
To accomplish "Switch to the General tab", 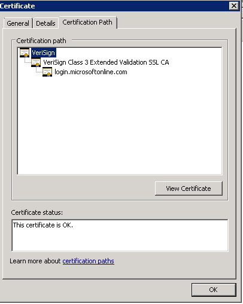I will [x=18, y=23].
